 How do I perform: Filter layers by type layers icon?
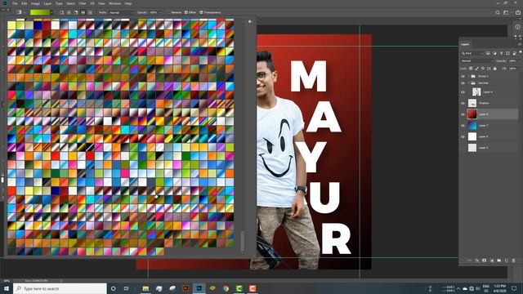(x=501, y=53)
